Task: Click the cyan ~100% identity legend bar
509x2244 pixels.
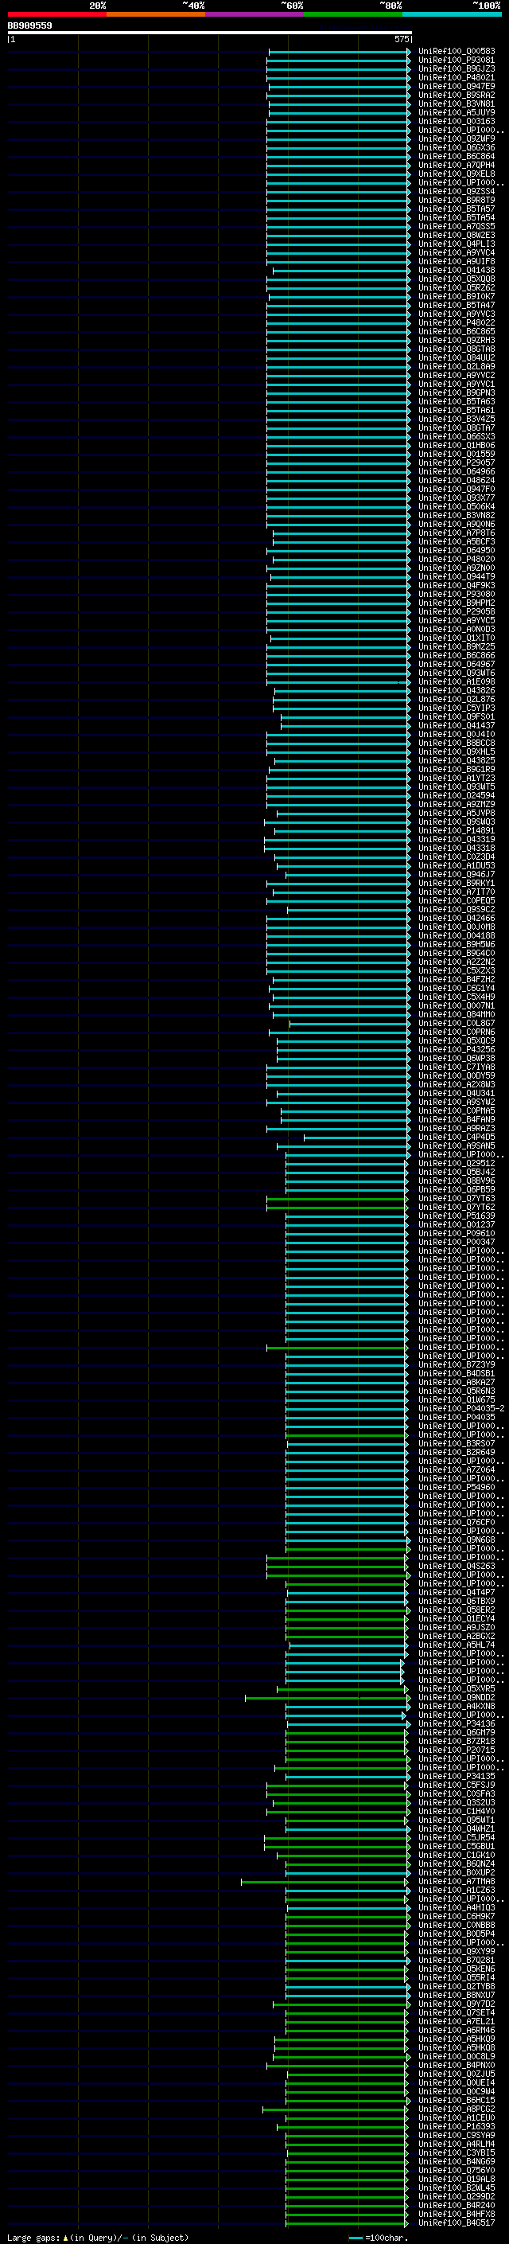Action: pyautogui.click(x=452, y=14)
